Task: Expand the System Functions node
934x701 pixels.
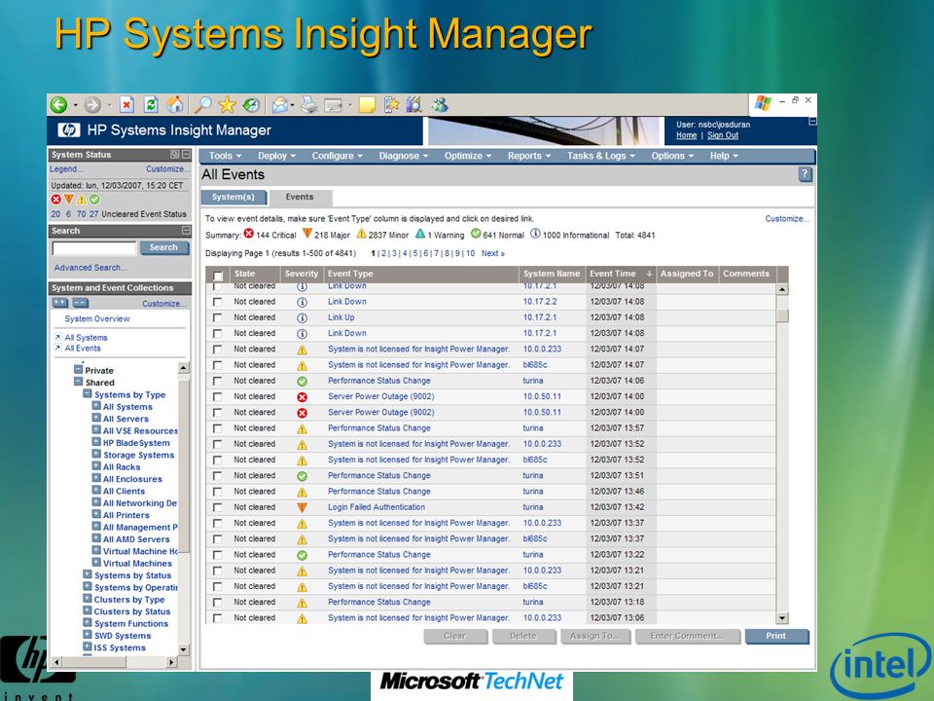Action: click(x=87, y=623)
